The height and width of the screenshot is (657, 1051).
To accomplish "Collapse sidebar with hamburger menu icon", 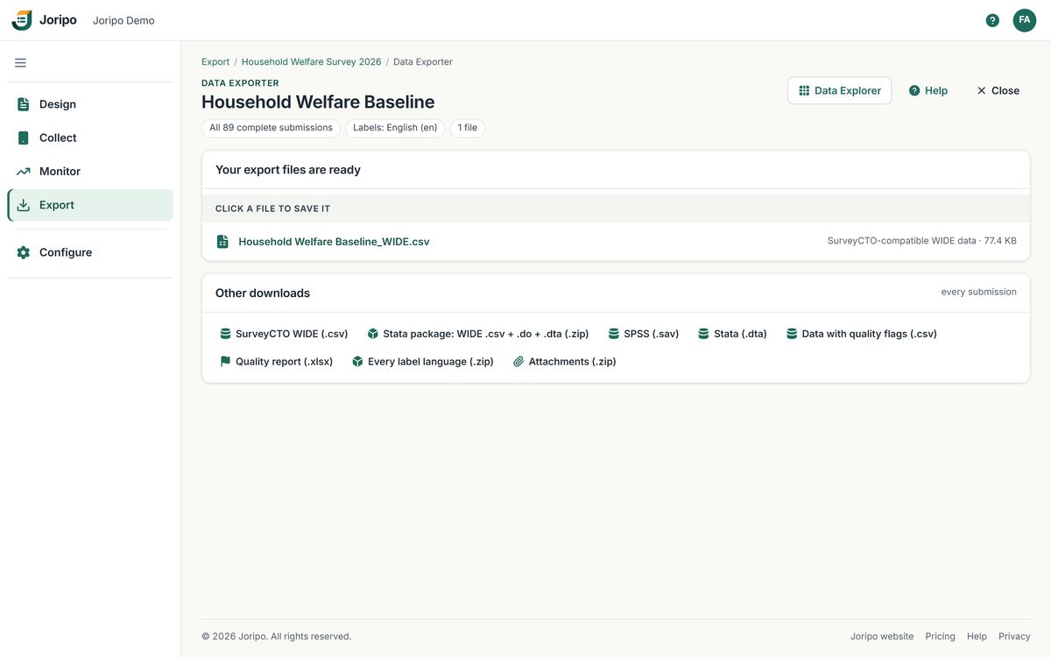I will coord(20,63).
